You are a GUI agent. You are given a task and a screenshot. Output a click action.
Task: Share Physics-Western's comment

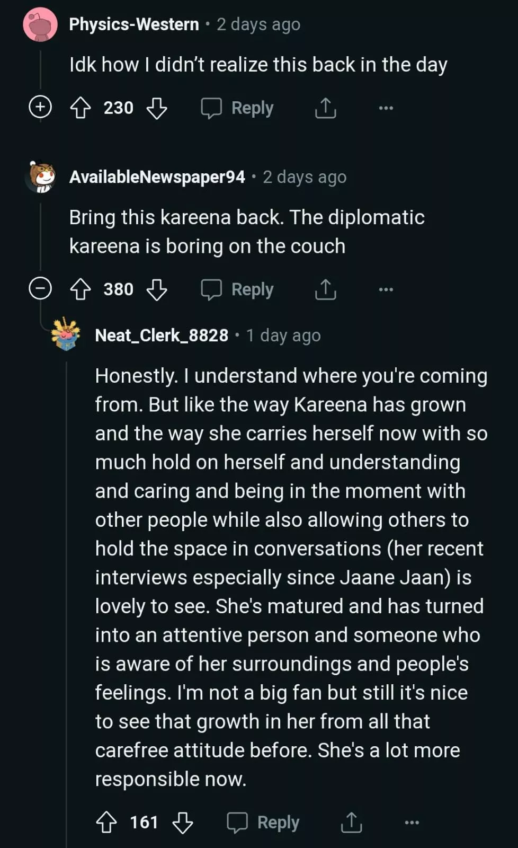pos(325,108)
